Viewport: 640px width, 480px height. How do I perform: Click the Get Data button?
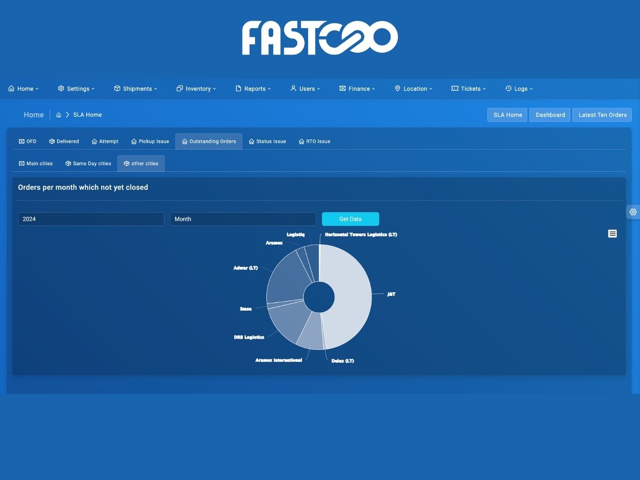(x=350, y=219)
